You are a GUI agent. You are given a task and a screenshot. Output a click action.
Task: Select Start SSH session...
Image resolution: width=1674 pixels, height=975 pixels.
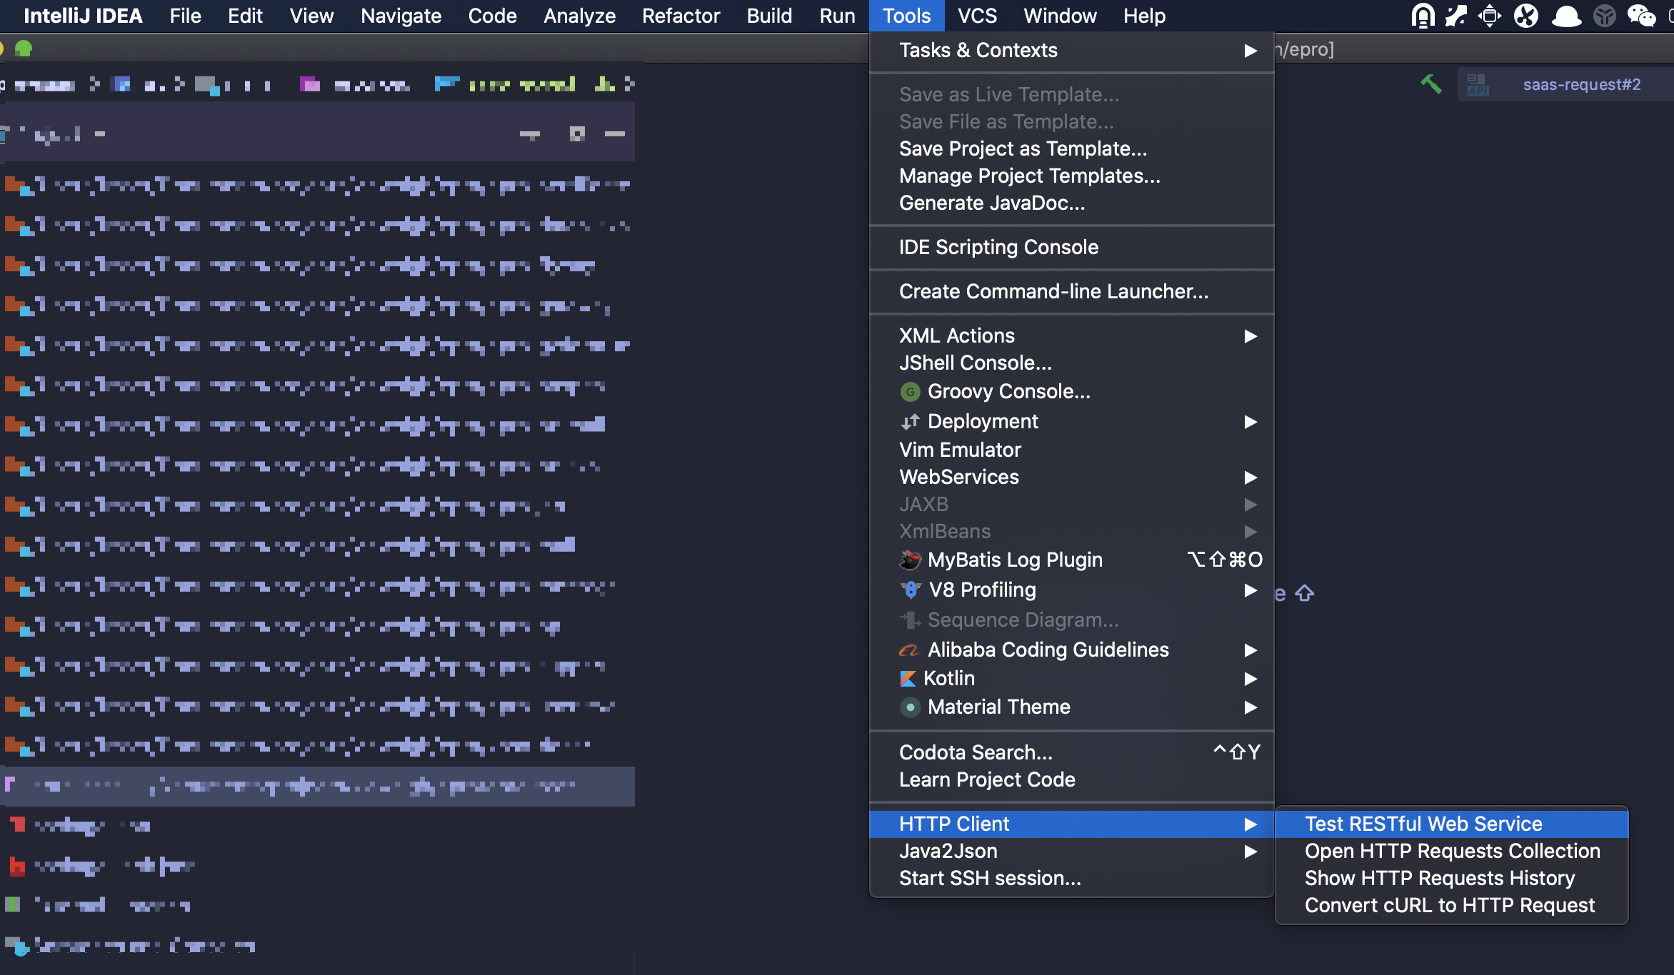click(x=990, y=879)
